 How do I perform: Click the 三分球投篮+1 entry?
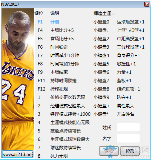point(131,47)
